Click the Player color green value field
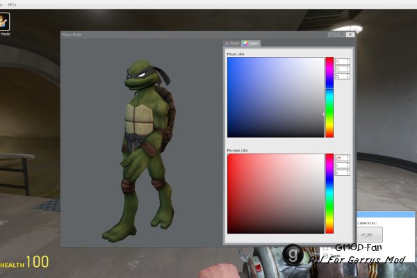 [342, 69]
